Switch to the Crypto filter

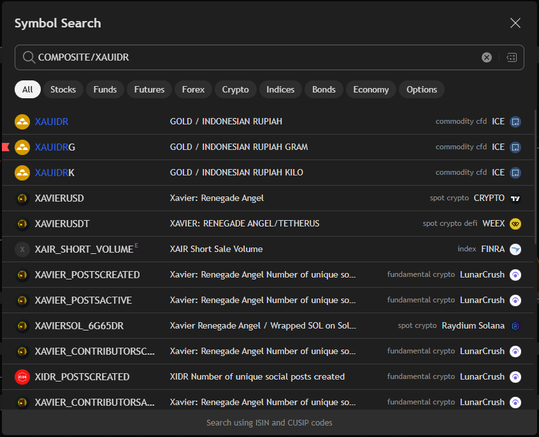[236, 89]
